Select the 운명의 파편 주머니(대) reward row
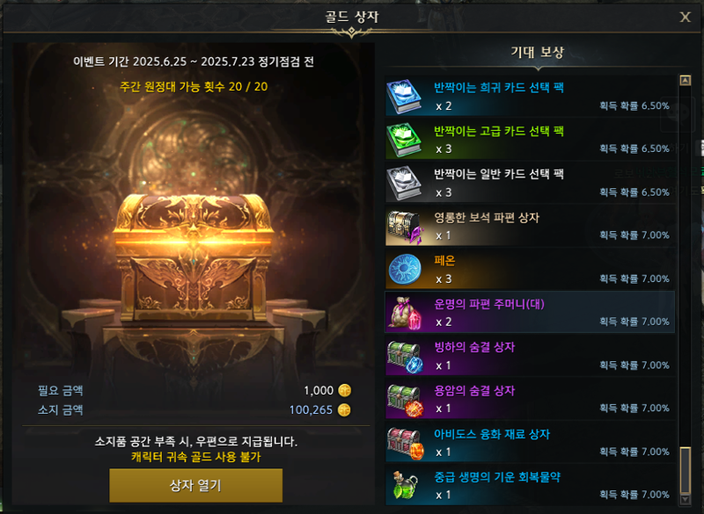The width and height of the screenshot is (704, 514). [530, 312]
